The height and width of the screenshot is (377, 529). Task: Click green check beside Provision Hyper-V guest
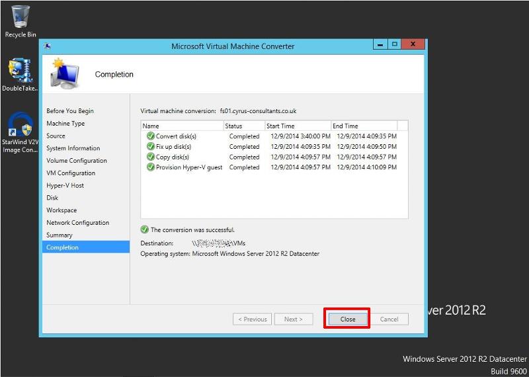[x=151, y=167]
